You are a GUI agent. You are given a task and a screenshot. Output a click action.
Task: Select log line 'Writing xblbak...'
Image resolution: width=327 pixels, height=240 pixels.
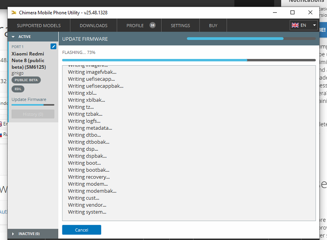point(86,100)
